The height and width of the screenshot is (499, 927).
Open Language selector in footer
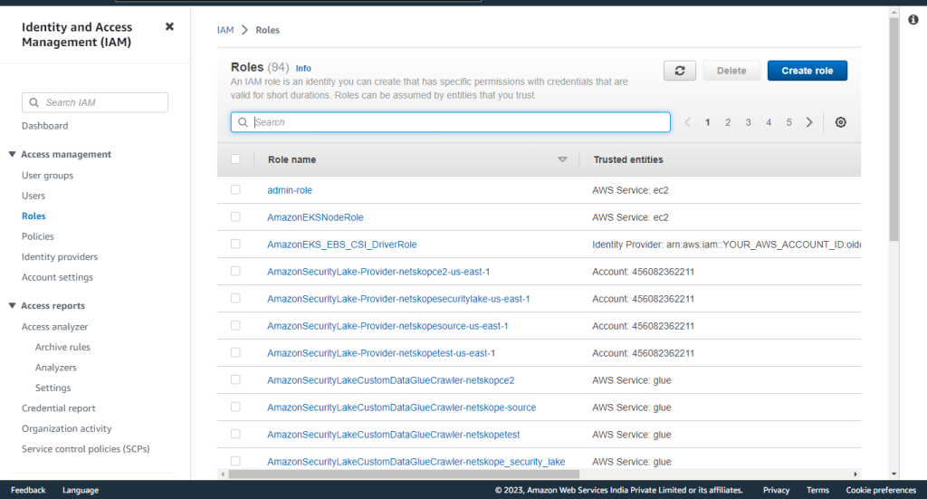click(x=81, y=490)
